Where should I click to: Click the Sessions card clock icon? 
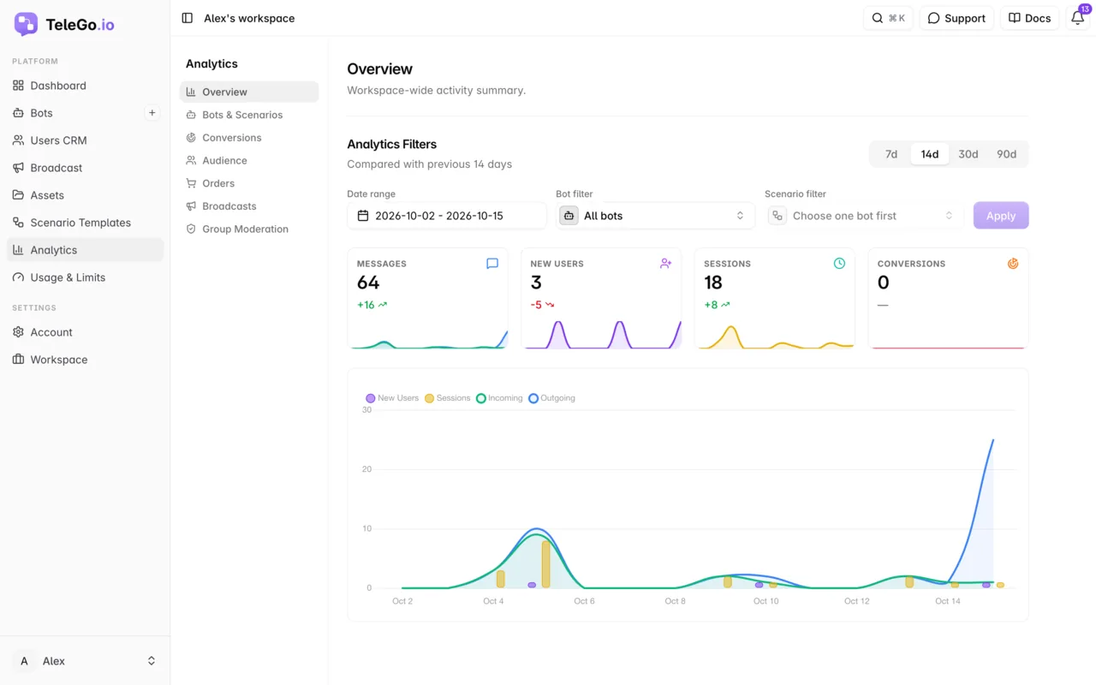[839, 264]
